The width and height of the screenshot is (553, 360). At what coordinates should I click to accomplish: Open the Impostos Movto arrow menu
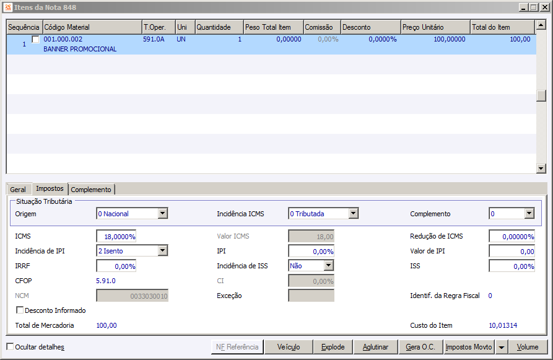point(501,347)
